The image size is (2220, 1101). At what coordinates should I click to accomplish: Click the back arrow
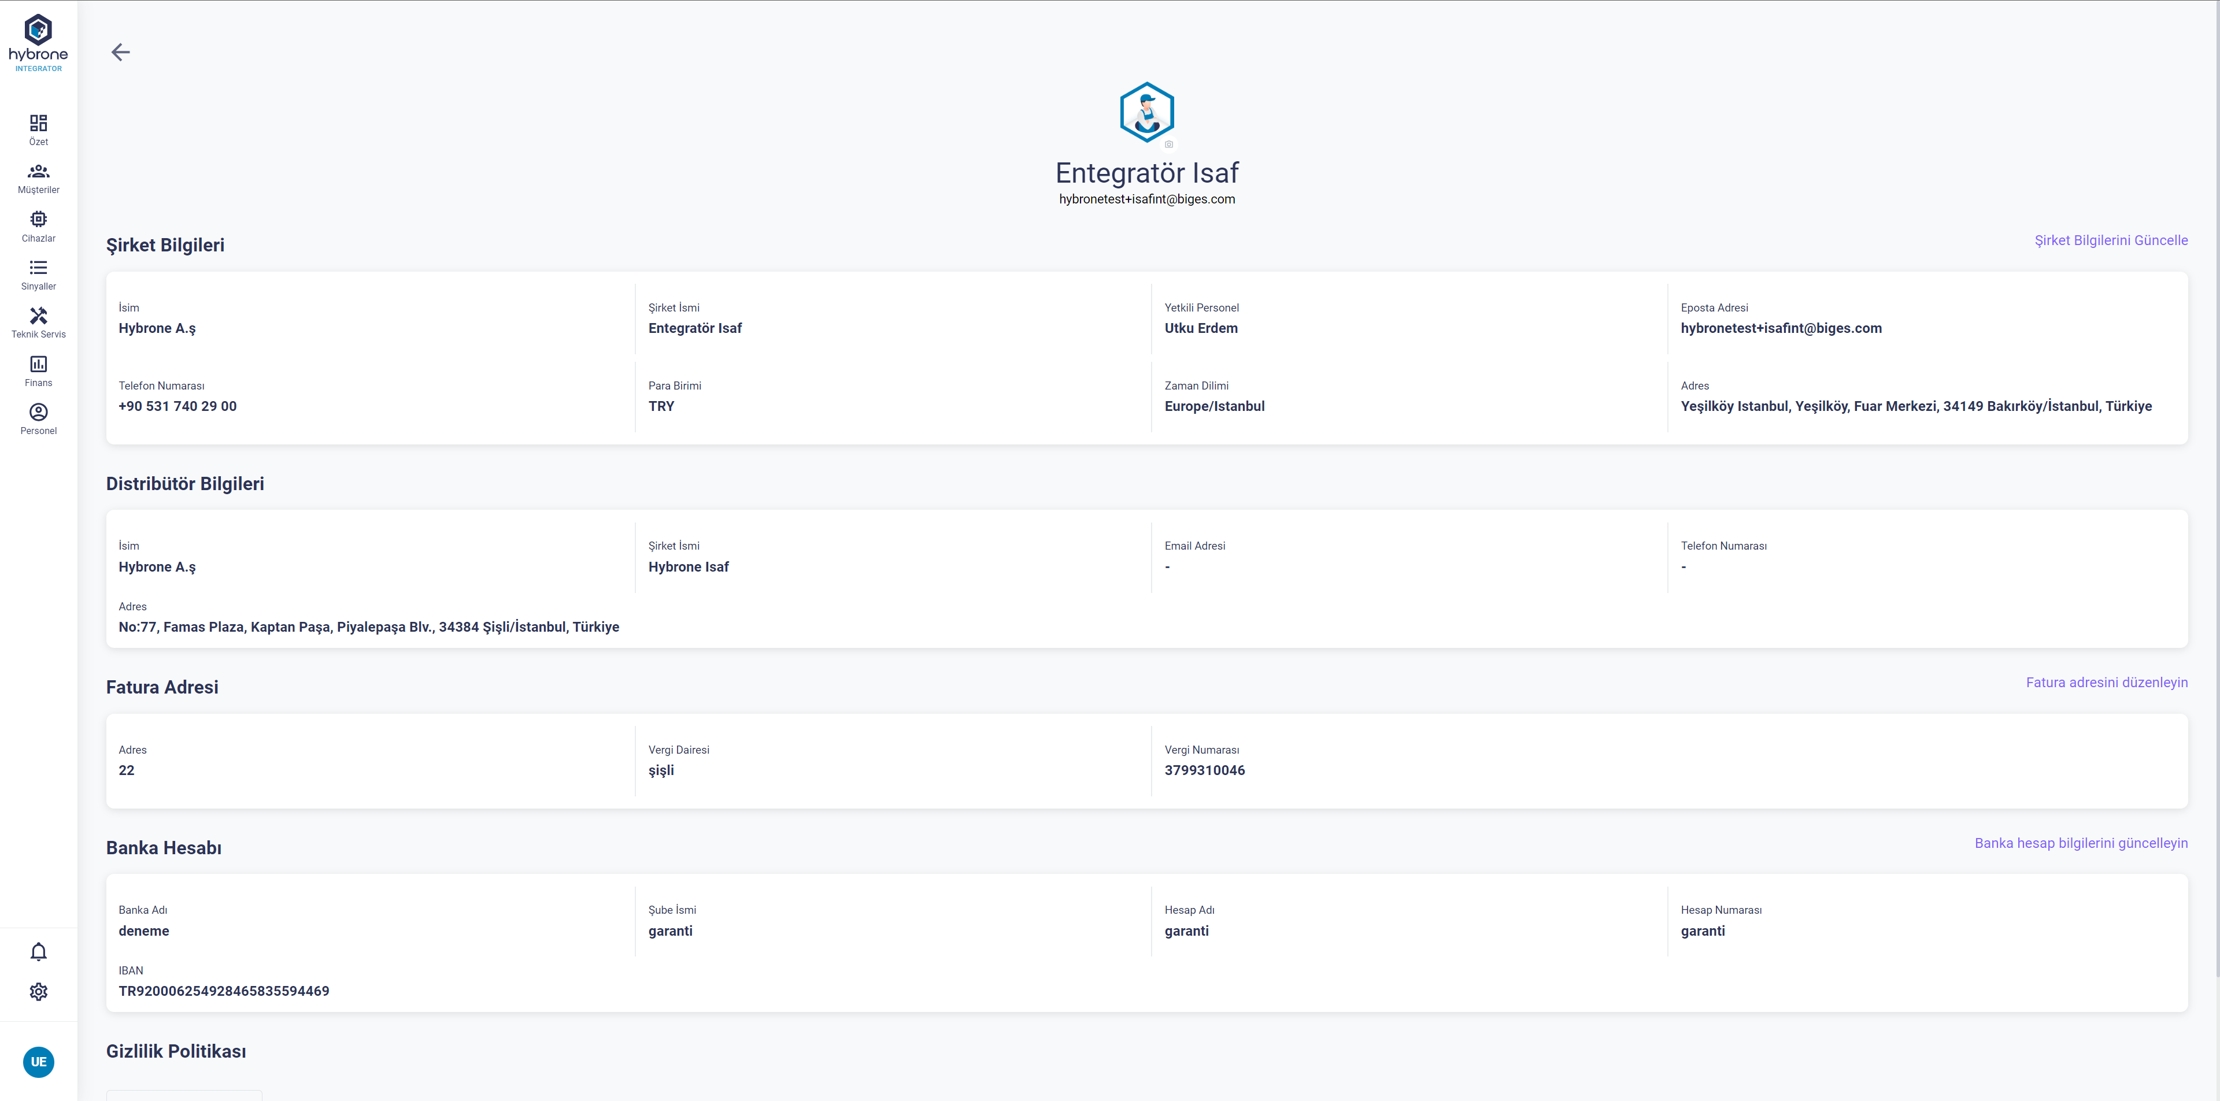coord(121,53)
